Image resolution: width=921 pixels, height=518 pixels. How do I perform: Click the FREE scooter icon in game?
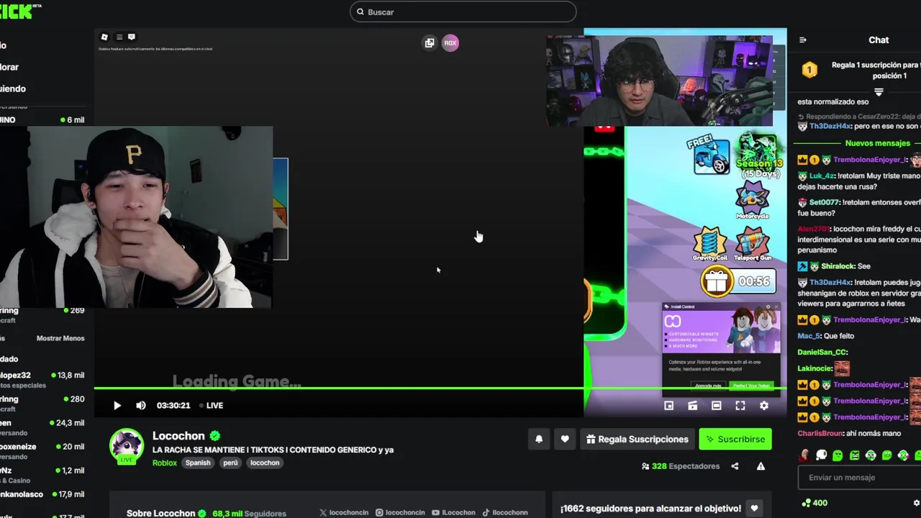[709, 155]
